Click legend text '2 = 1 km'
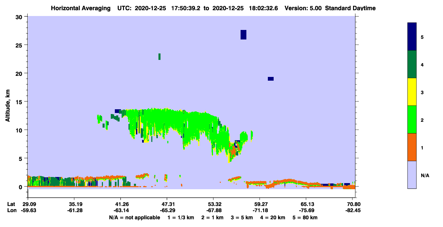Viewport: 443px width, 227px height. pyautogui.click(x=213, y=217)
